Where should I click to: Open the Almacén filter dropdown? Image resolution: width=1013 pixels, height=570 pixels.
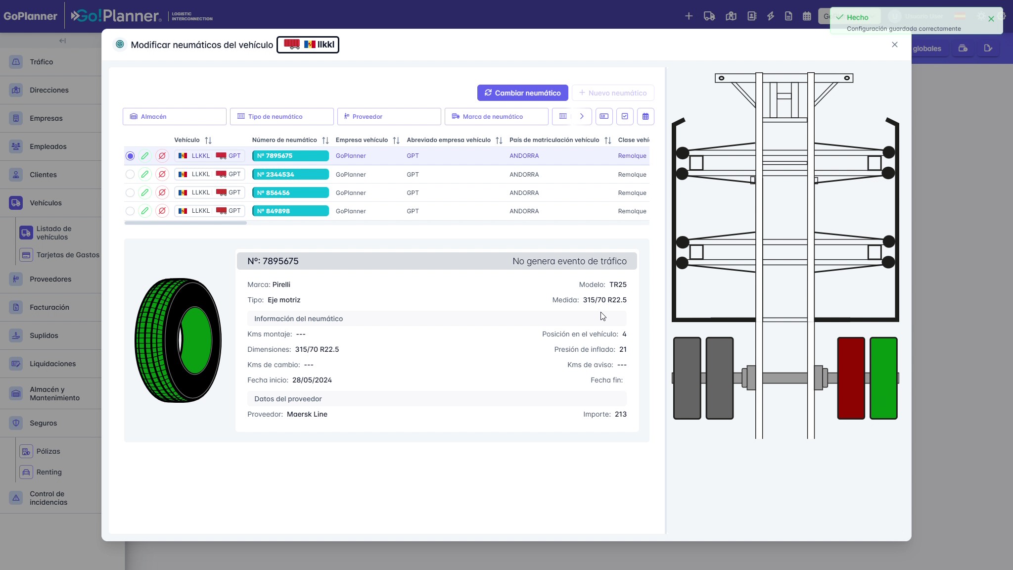coord(175,116)
